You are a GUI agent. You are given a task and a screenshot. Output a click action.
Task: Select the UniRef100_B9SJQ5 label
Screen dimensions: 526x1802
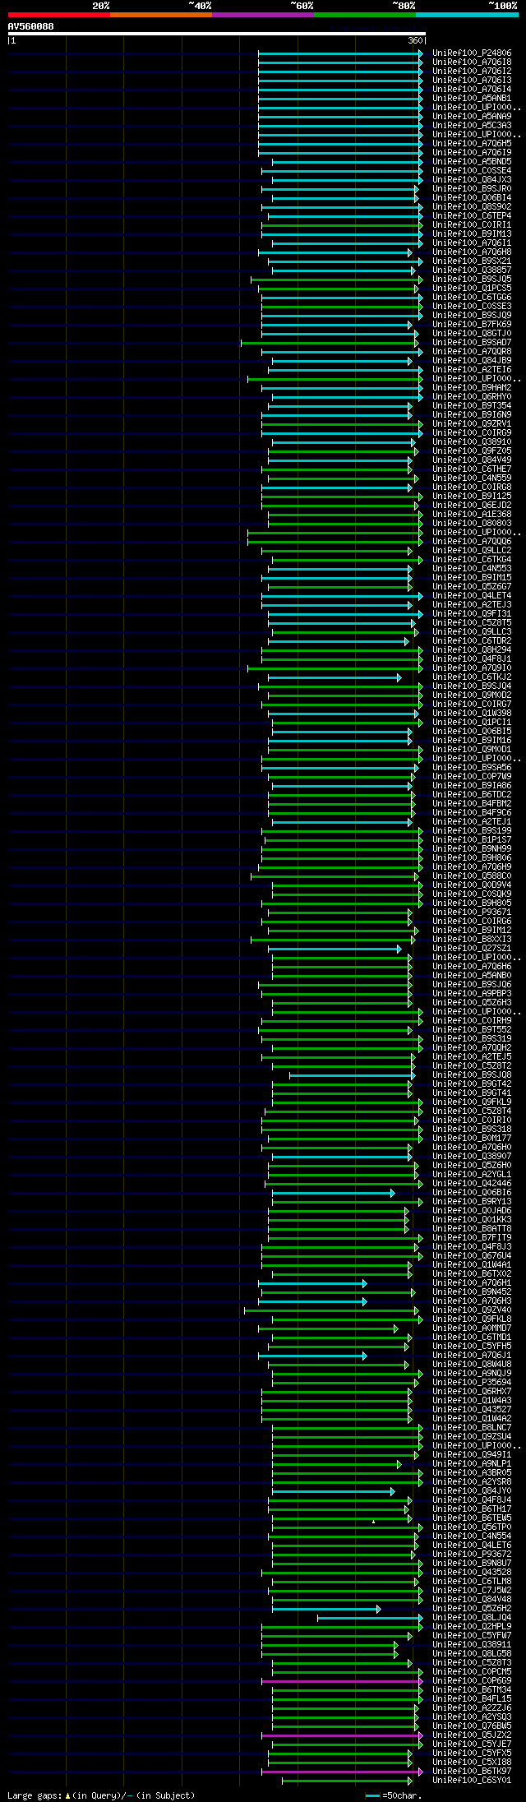pos(472,280)
